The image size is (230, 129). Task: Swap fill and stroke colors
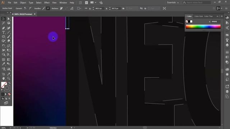click(x=9, y=83)
